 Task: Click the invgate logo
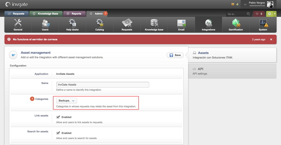click(17, 4)
